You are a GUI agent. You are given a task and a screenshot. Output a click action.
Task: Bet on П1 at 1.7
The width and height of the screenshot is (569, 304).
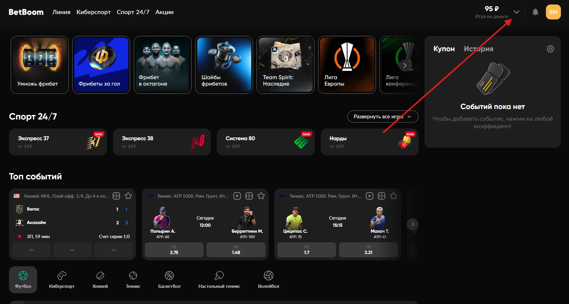click(x=307, y=250)
